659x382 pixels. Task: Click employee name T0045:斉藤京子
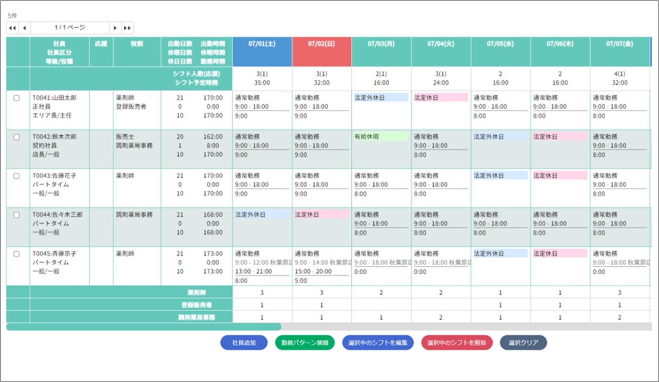[x=55, y=254]
